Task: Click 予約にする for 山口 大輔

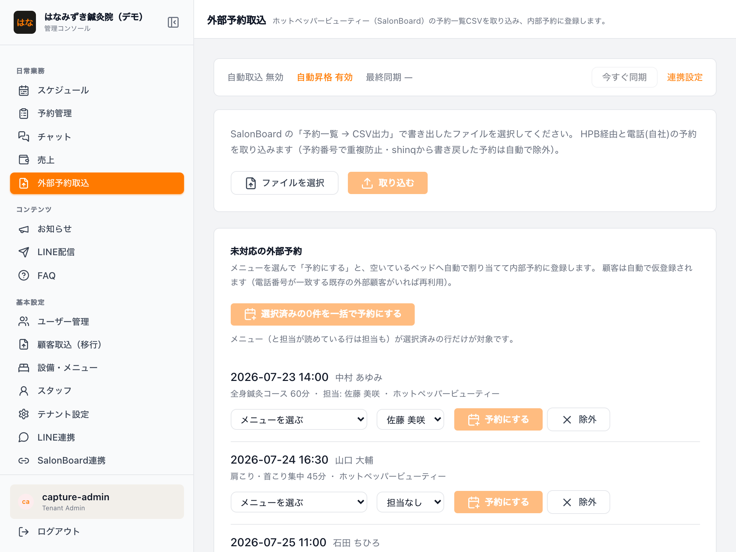Action: 498,502
